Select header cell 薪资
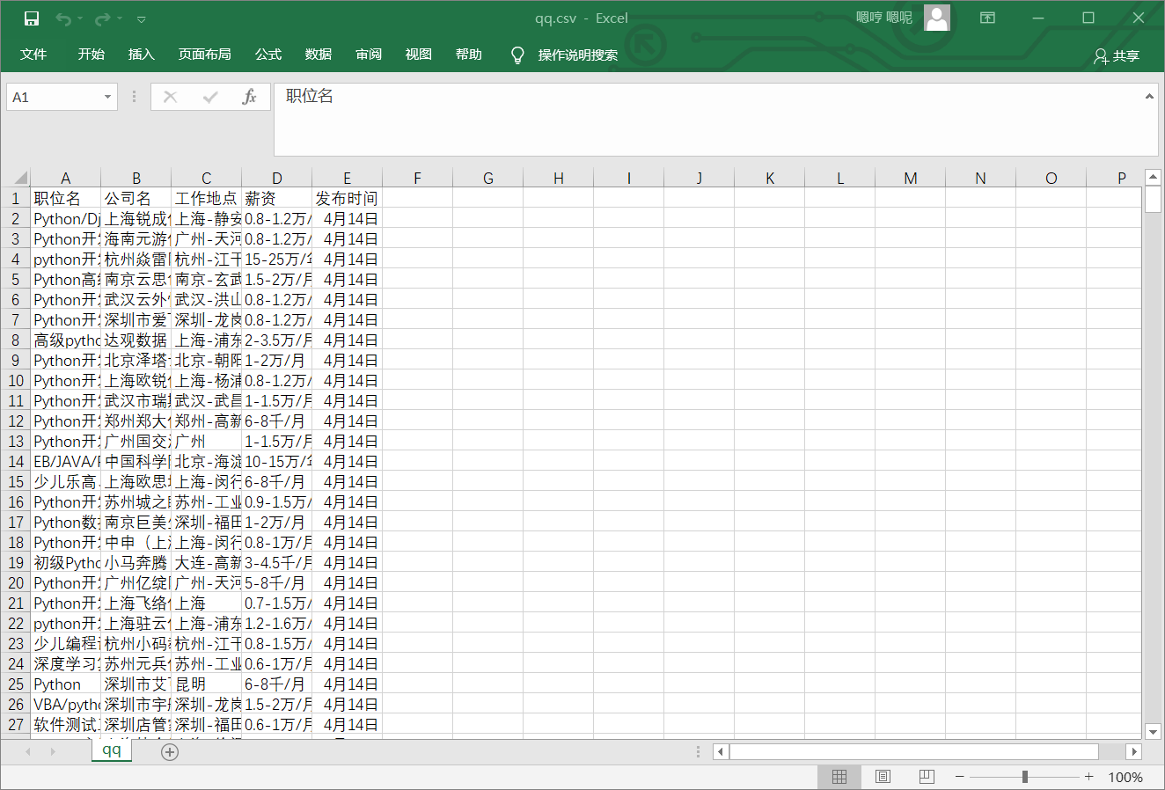This screenshot has height=790, width=1165. 277,199
